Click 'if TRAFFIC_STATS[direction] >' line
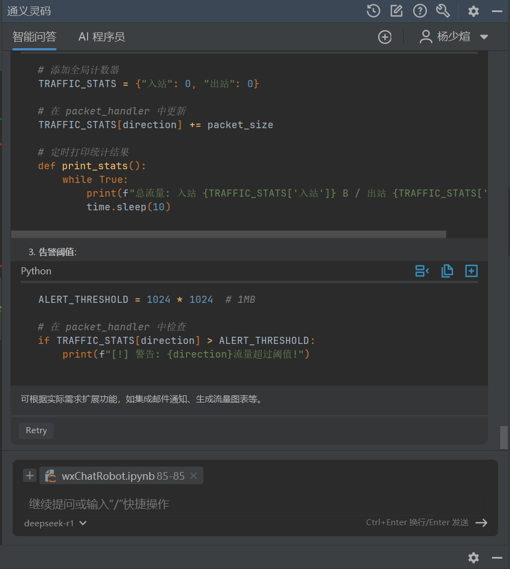This screenshot has width=510, height=569. [177, 341]
